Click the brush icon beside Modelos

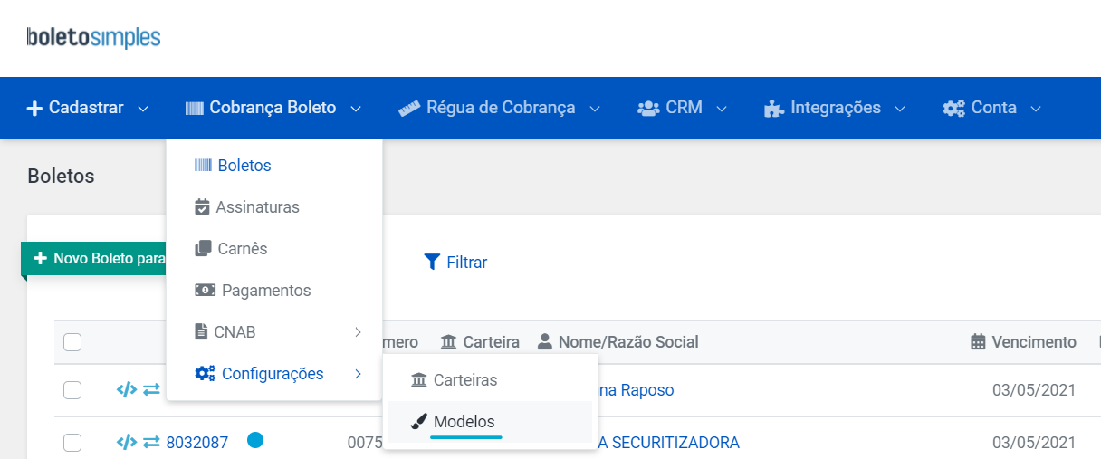(x=418, y=422)
